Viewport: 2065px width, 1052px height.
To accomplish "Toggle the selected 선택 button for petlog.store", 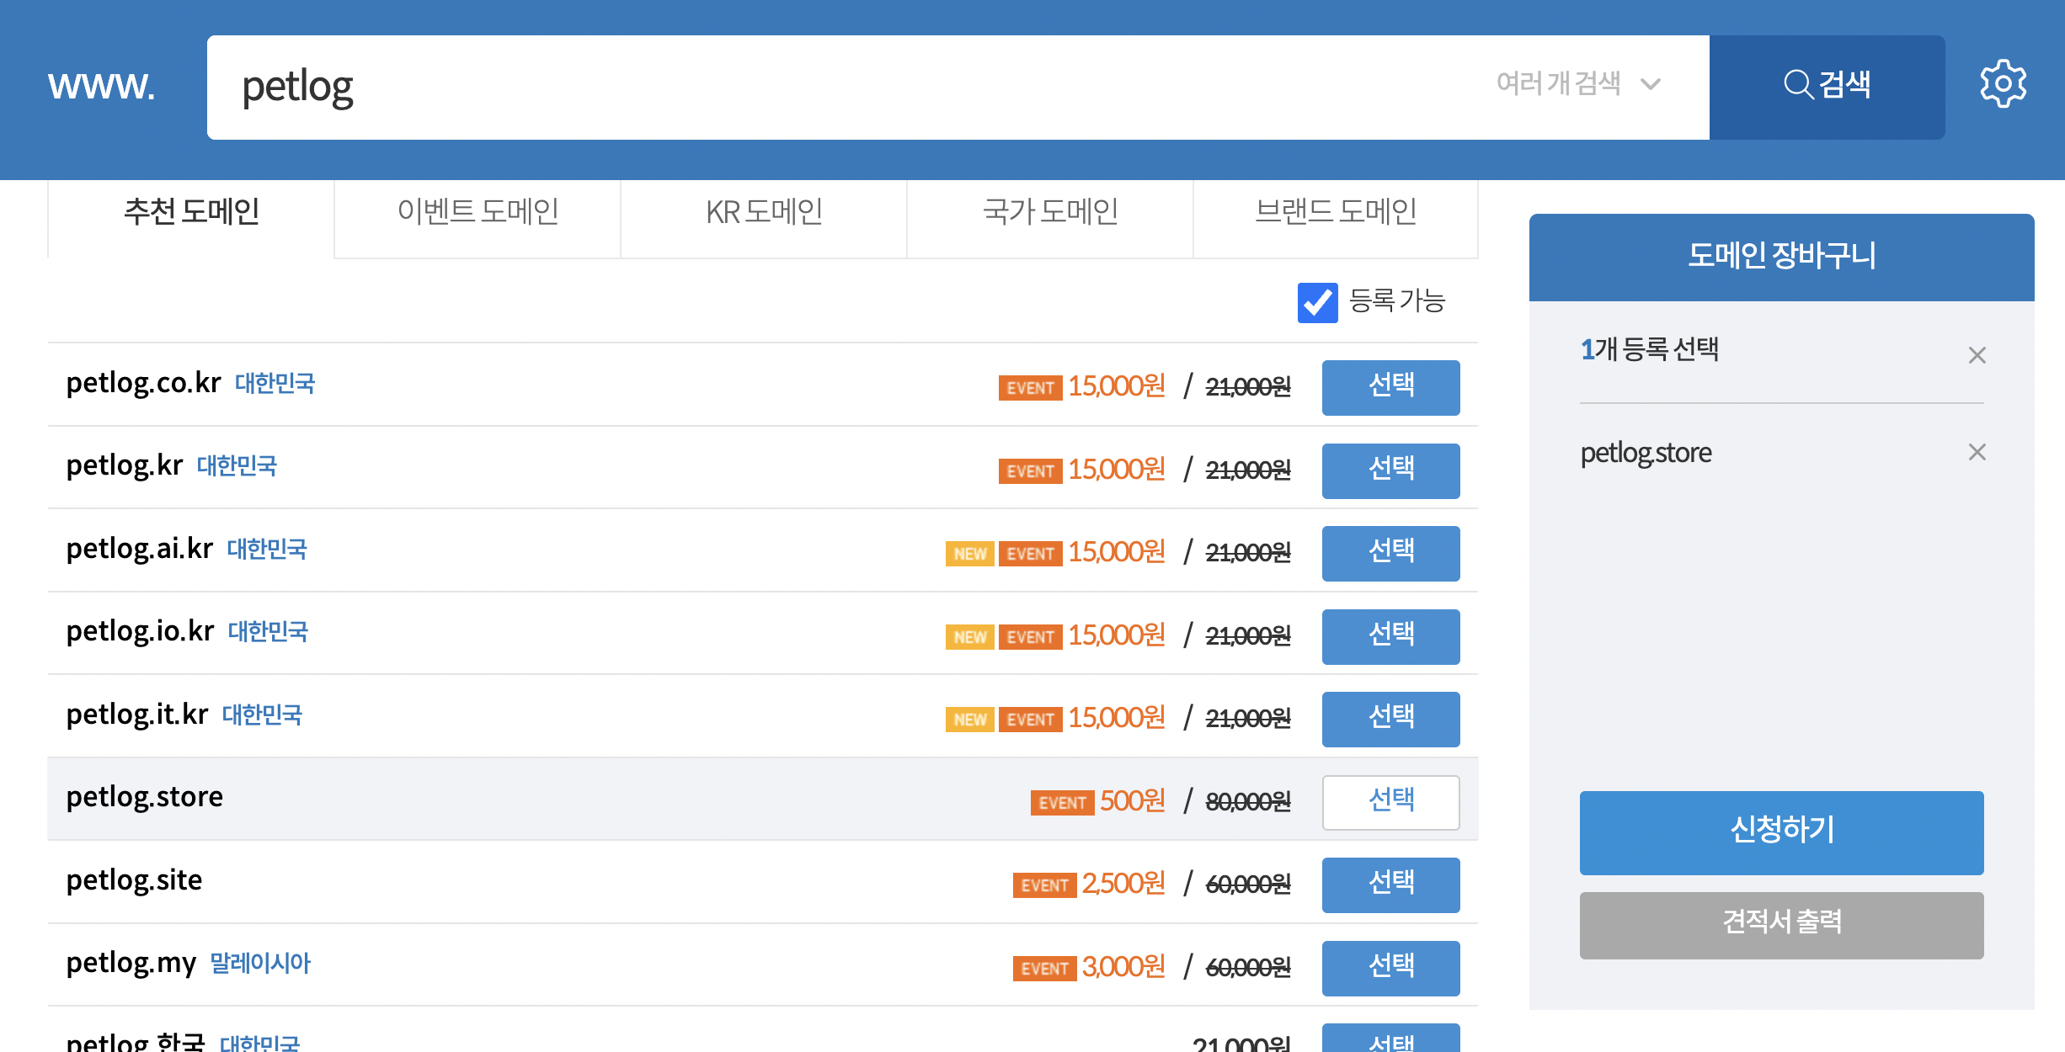I will coord(1390,802).
